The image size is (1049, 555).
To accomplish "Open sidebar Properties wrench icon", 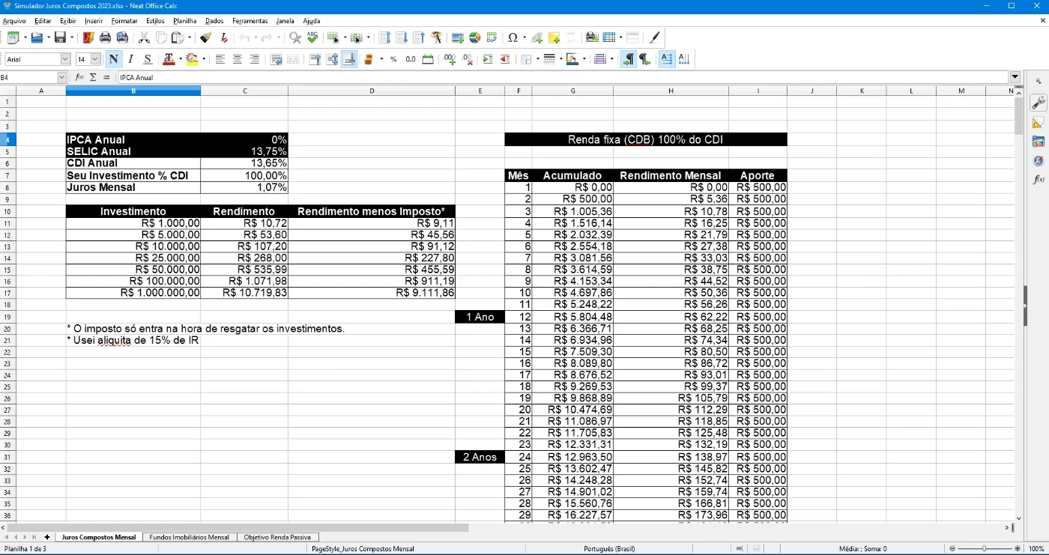I will click(x=1038, y=102).
